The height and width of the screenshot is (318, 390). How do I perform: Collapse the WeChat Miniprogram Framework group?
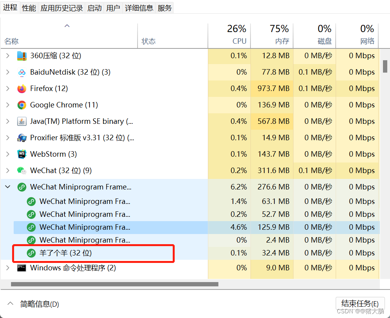point(8,187)
